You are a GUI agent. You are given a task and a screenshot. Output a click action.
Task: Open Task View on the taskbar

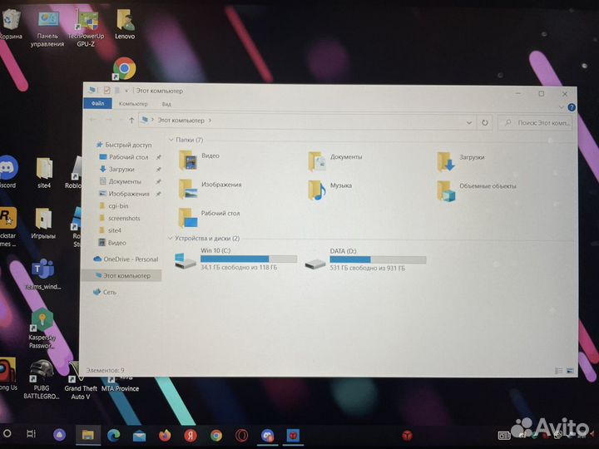pos(31,434)
